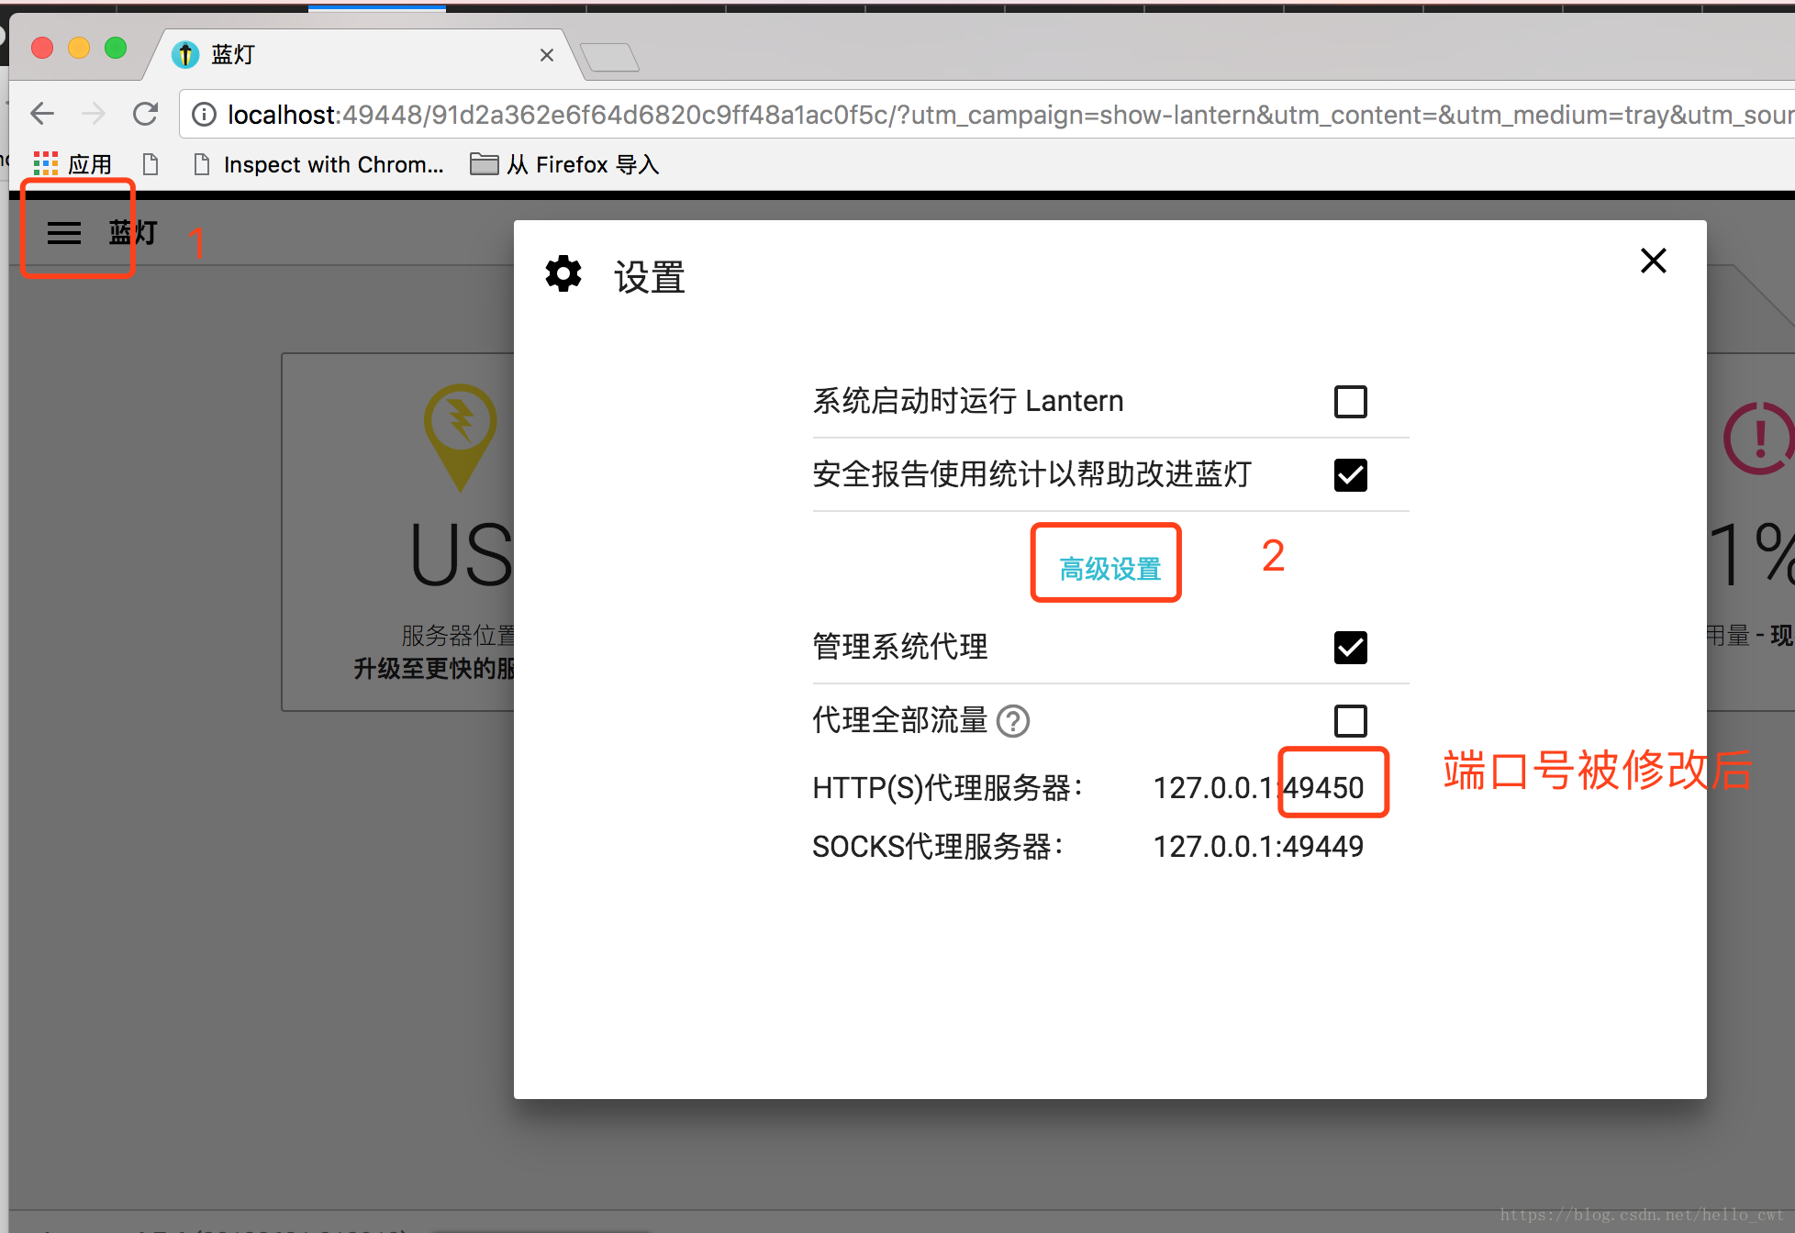
Task: Click the macOS green fullscreen button
Action: 116,48
